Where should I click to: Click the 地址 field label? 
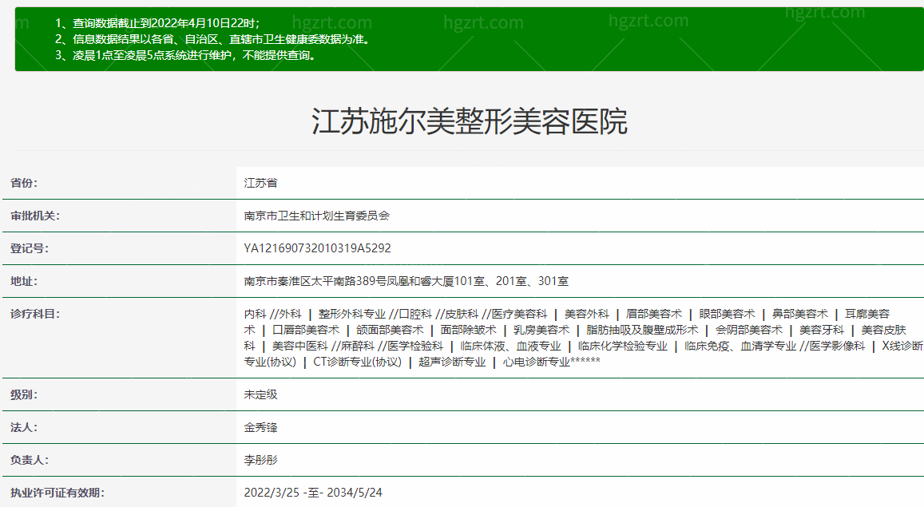[25, 281]
